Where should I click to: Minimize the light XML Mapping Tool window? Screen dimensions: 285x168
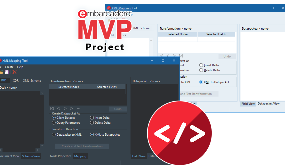[x=261, y=8]
